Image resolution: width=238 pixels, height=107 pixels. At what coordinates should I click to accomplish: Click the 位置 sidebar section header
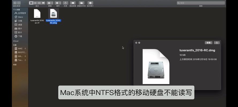(15, 45)
